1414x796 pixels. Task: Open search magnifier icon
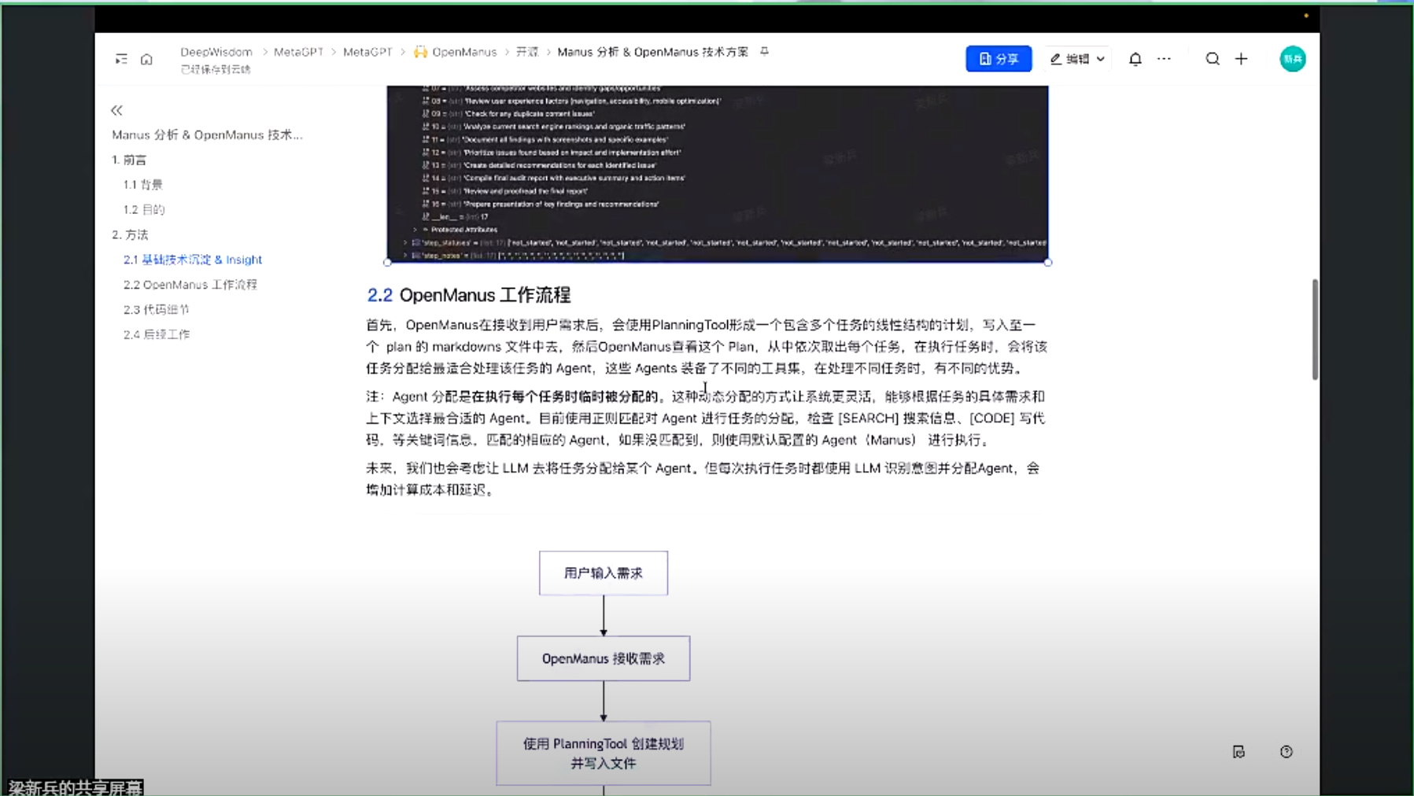click(x=1212, y=59)
